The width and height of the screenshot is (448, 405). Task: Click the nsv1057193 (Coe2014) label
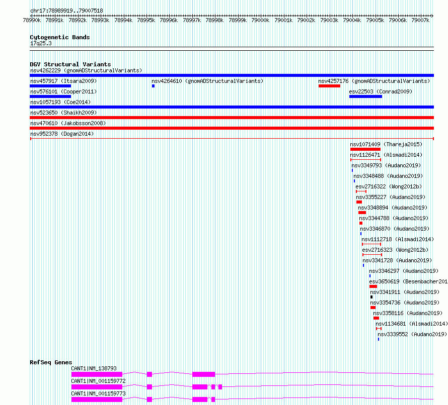point(60,102)
